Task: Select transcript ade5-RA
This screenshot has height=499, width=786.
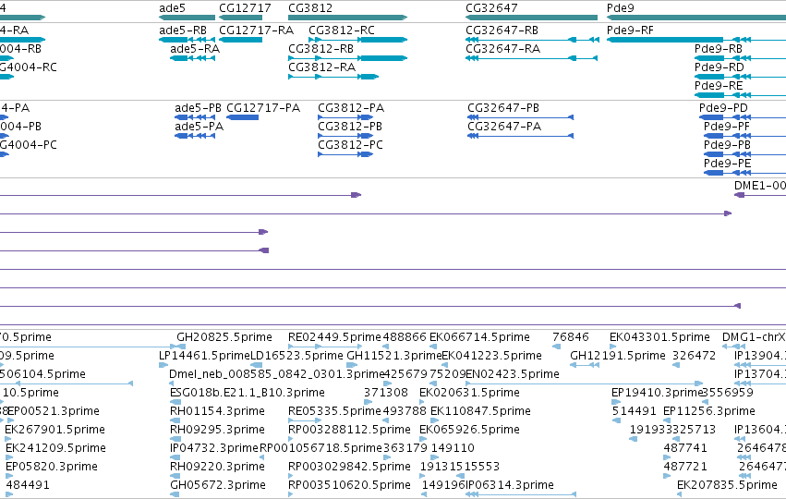Action: point(195,49)
